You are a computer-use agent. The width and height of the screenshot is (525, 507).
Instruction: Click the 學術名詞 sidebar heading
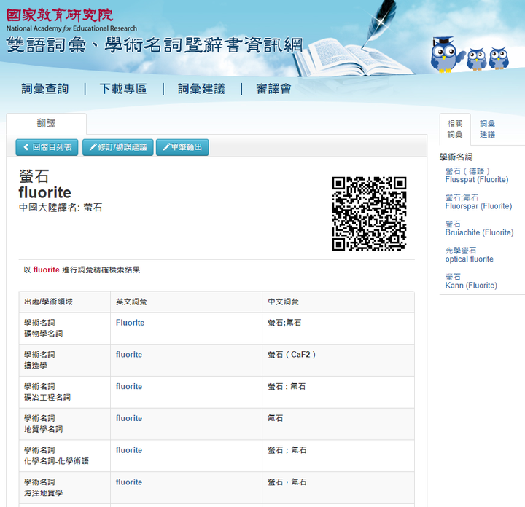[x=456, y=157]
